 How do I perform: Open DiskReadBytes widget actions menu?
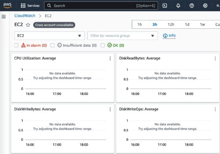(x=215, y=59)
